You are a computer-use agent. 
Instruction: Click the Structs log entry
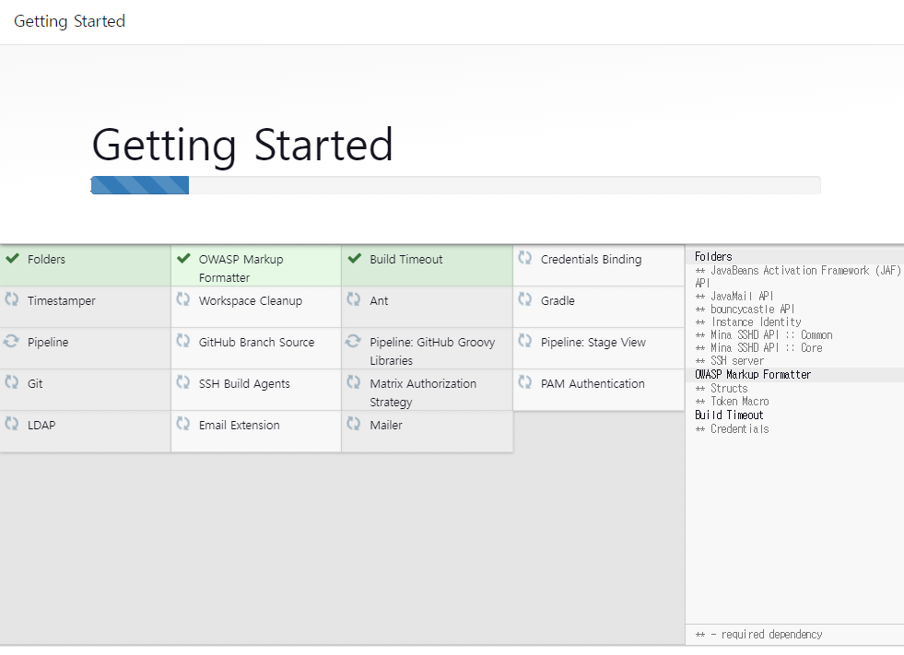(x=722, y=389)
